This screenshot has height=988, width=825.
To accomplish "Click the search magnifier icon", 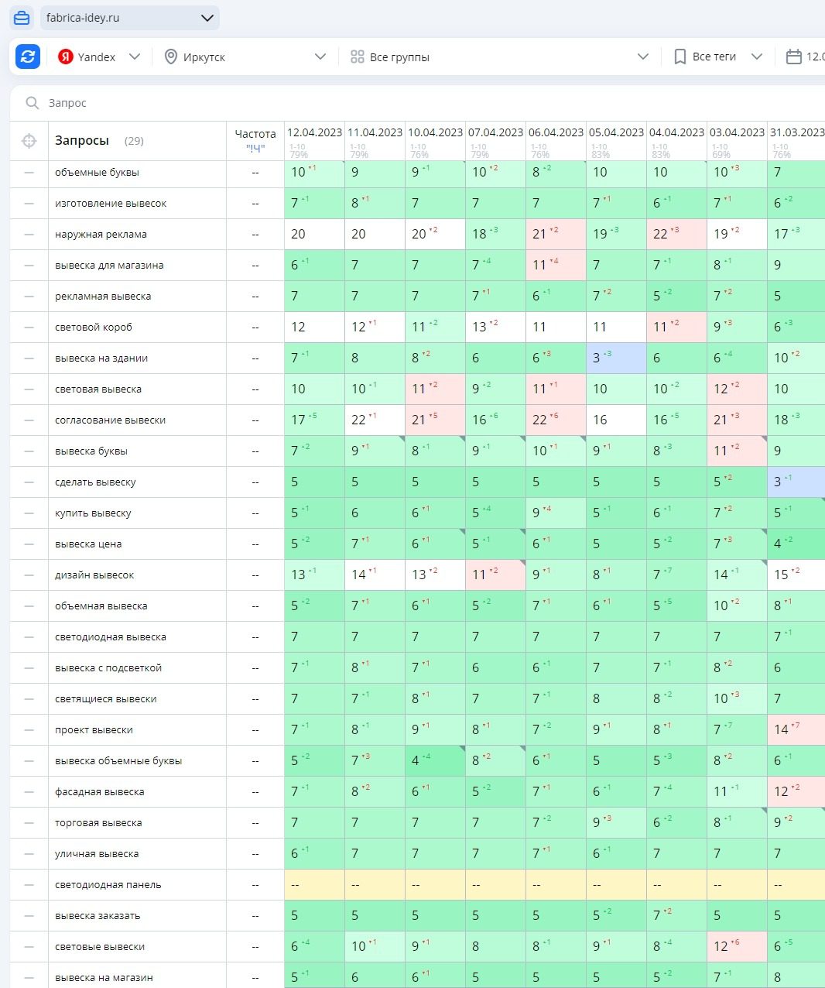I will pos(33,103).
